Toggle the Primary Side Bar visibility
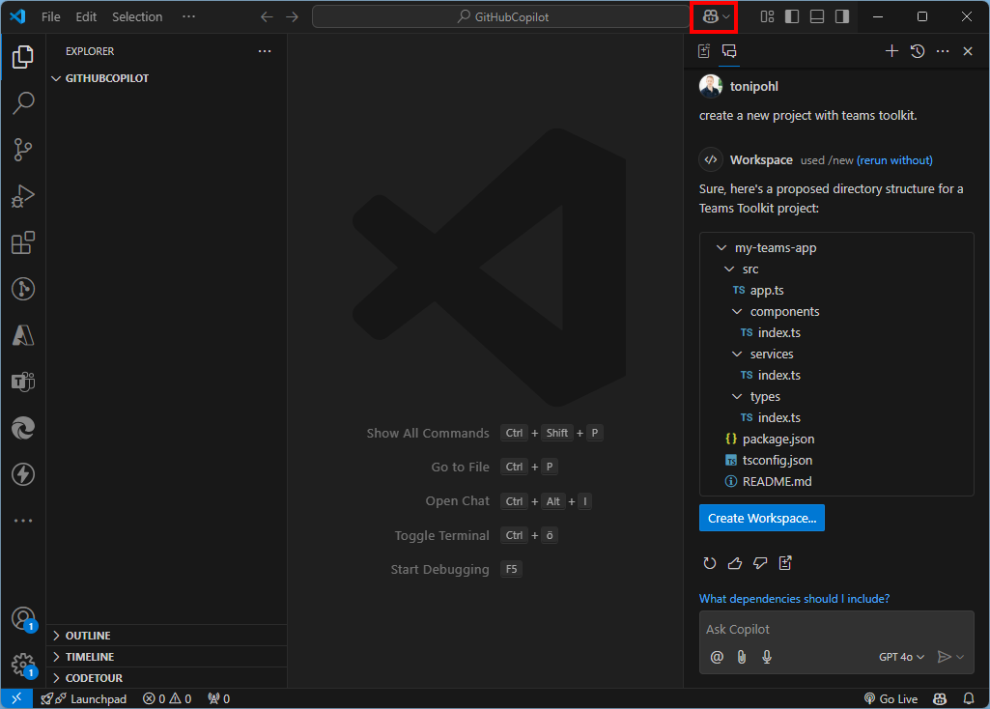Screen dimensions: 990x709 coord(792,16)
